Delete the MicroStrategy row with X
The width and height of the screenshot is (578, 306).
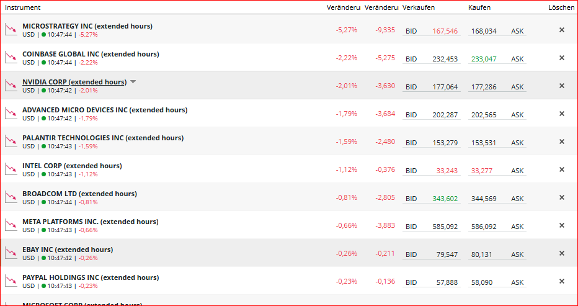562,30
